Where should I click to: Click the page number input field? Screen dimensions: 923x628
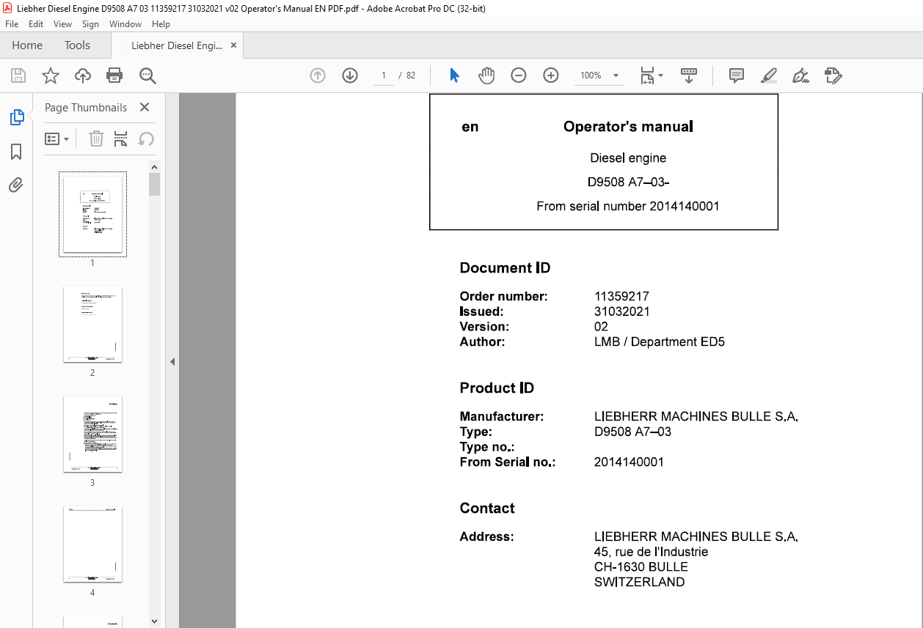click(383, 75)
